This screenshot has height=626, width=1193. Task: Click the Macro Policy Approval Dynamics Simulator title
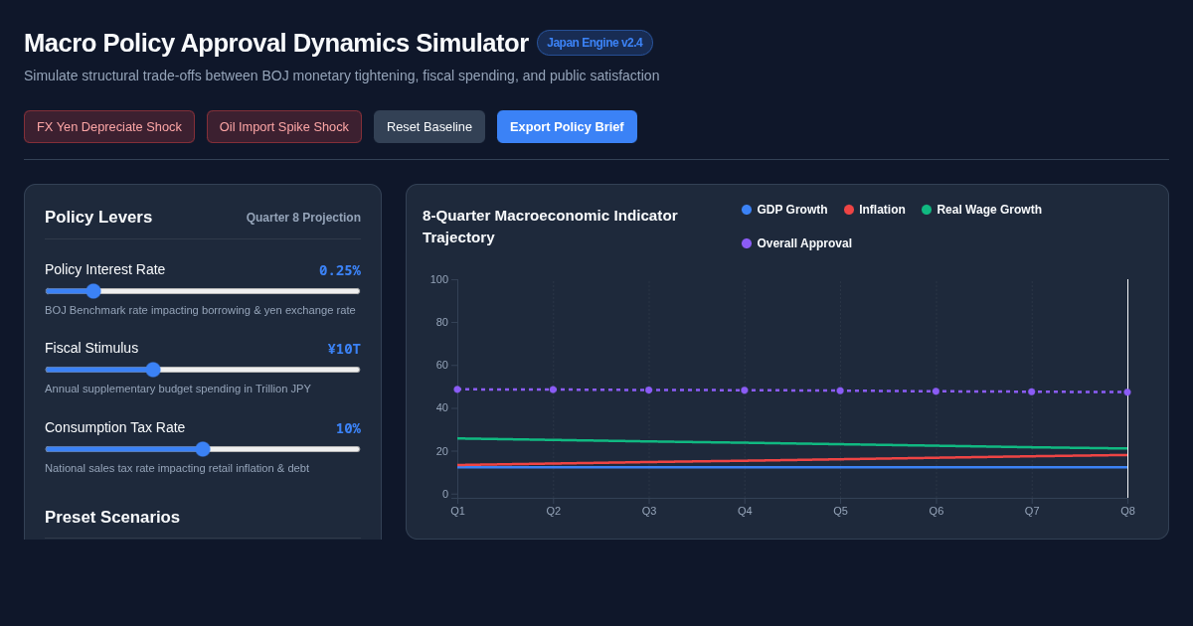pos(276,43)
